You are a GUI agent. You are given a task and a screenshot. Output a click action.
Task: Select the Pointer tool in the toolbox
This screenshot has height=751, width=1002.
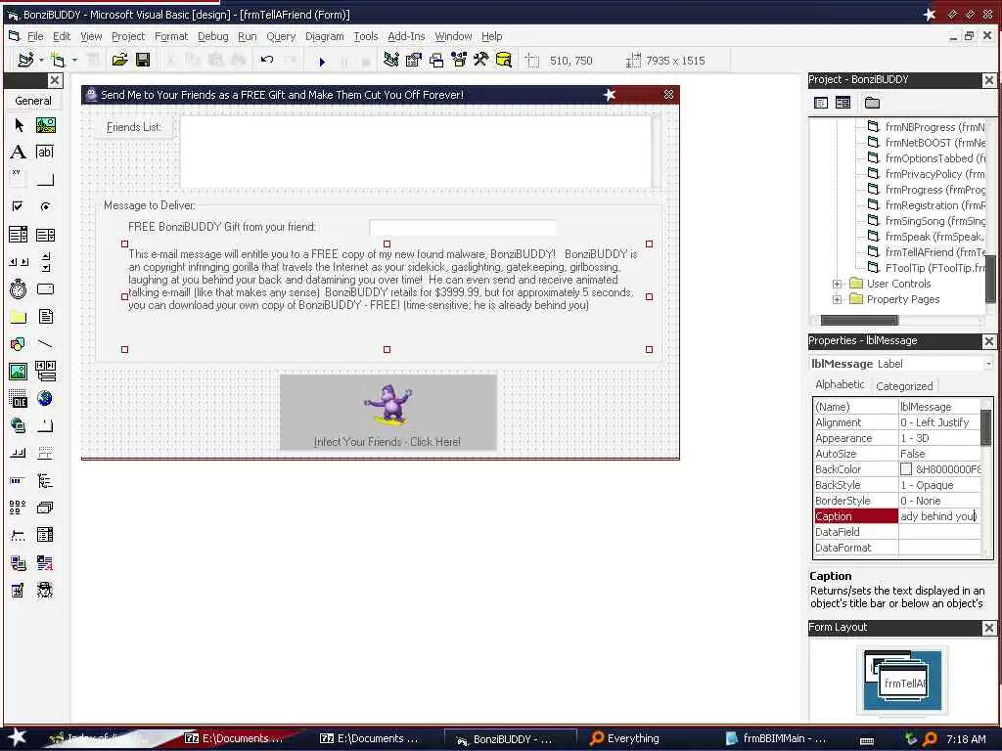tap(19, 125)
